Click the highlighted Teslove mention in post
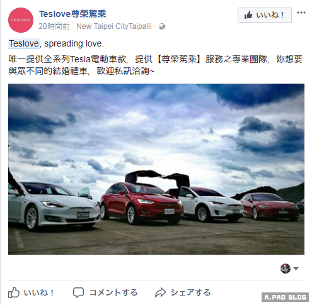This screenshot has width=312, height=305. 24,43
